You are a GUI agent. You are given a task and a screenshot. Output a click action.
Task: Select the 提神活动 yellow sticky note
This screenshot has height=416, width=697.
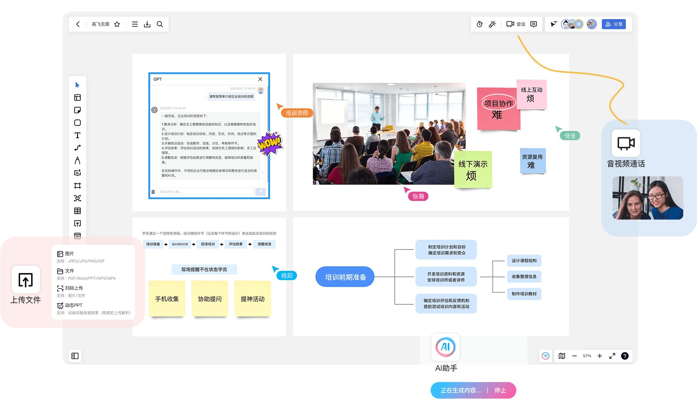(253, 299)
